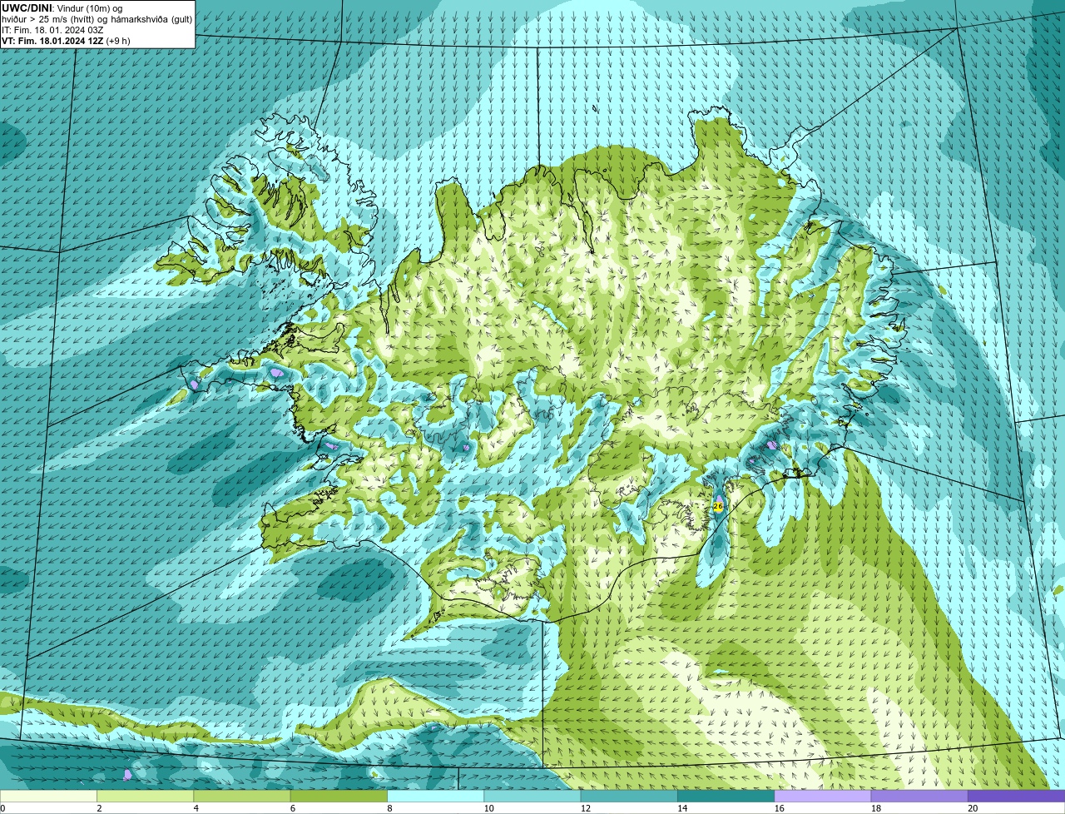Select the 14–16 m/s dark teal swatch
1065x814 pixels.
tap(726, 797)
